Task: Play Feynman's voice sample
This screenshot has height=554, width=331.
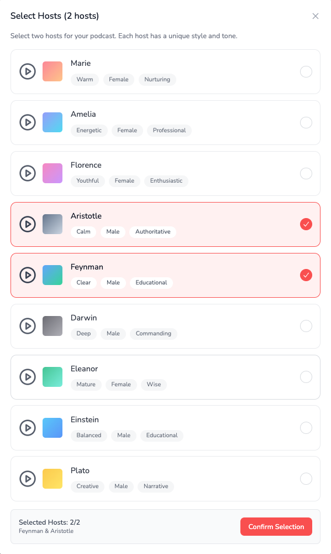Action: [28, 275]
